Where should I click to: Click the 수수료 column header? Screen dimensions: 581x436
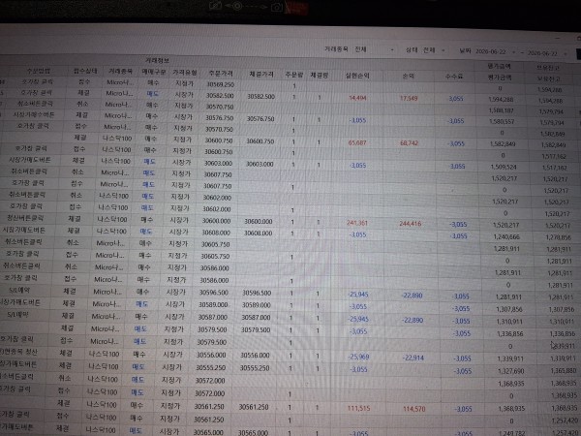pos(454,77)
